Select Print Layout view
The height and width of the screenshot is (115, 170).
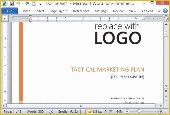(90, 112)
